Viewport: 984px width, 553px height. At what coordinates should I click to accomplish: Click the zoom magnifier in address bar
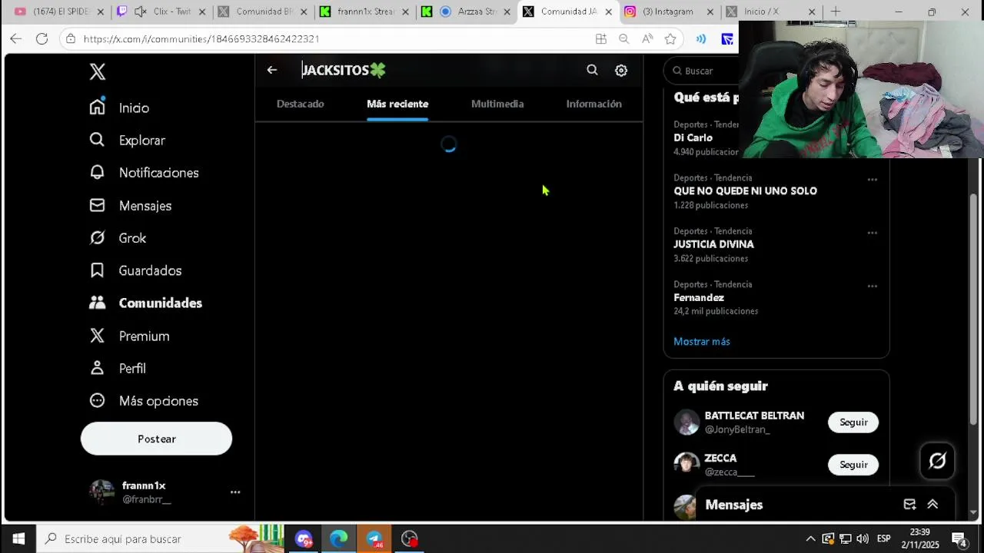[x=624, y=39]
